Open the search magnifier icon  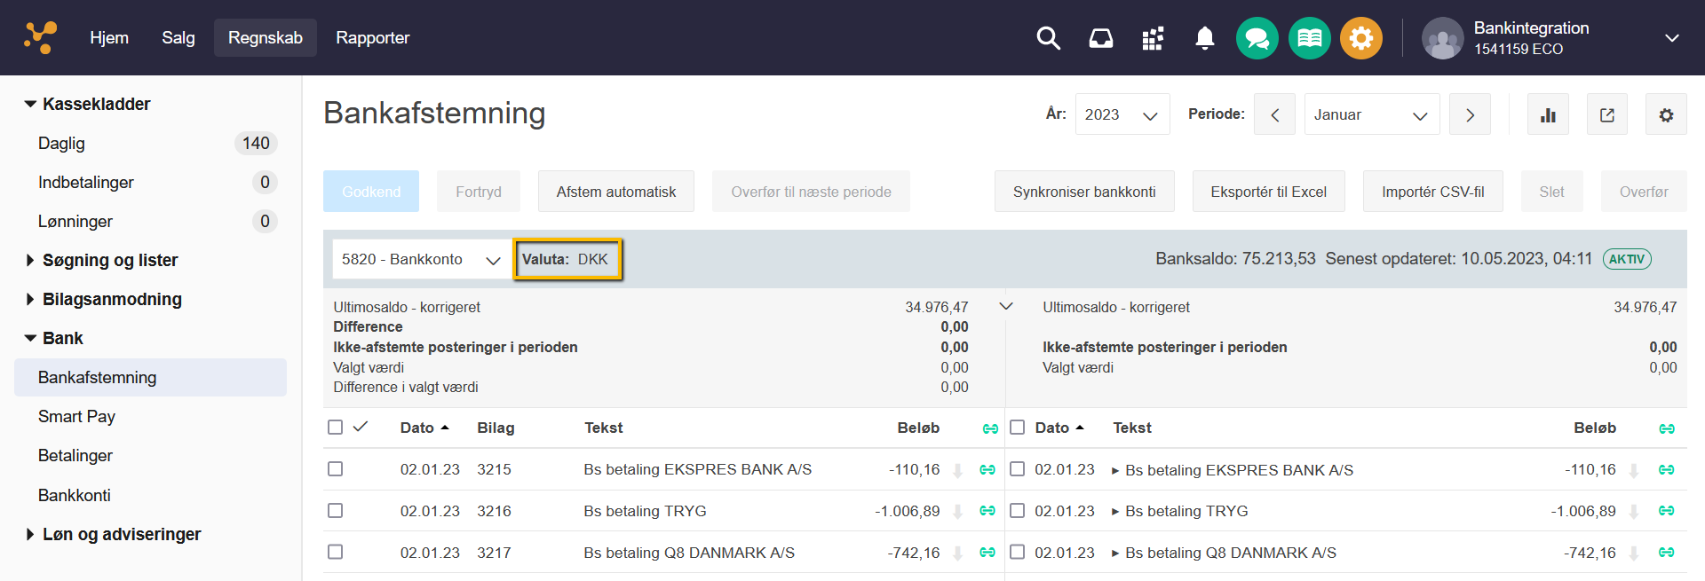point(1048,38)
